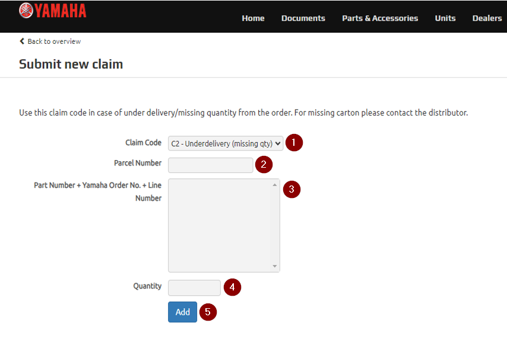
Task: Click the red numbered marker 1
Action: [294, 142]
